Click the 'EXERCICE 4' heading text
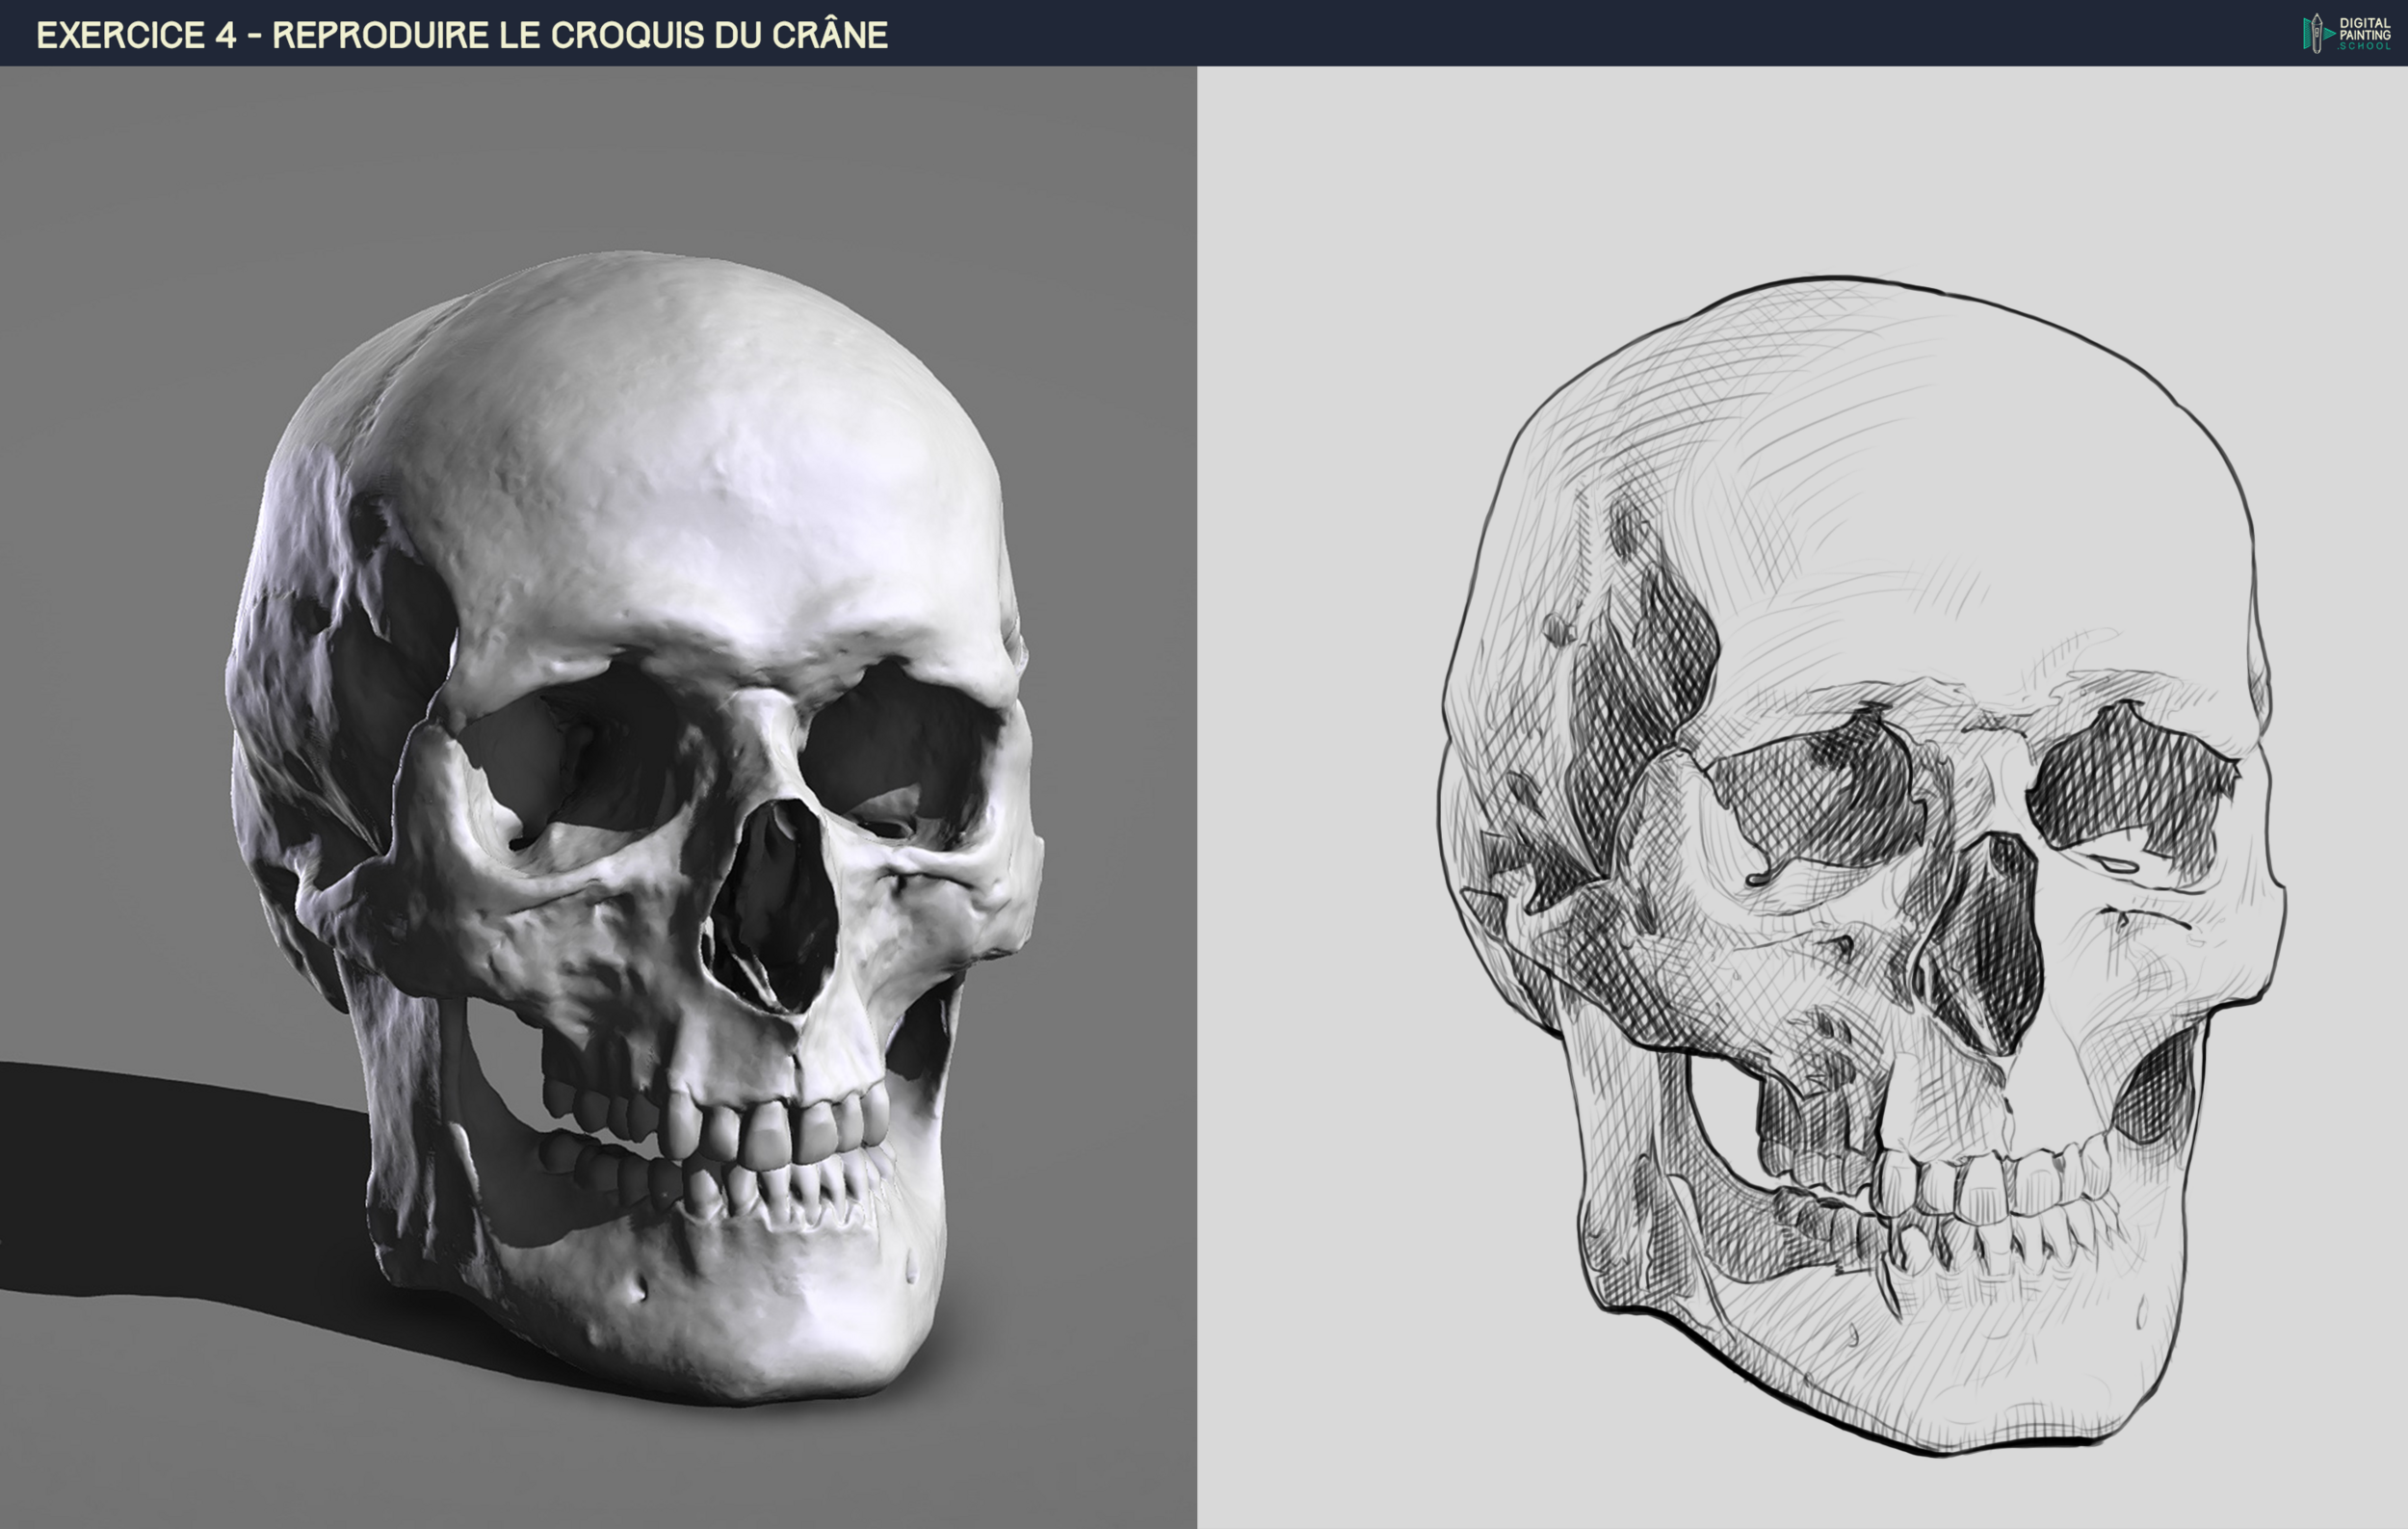 pyautogui.click(x=136, y=35)
